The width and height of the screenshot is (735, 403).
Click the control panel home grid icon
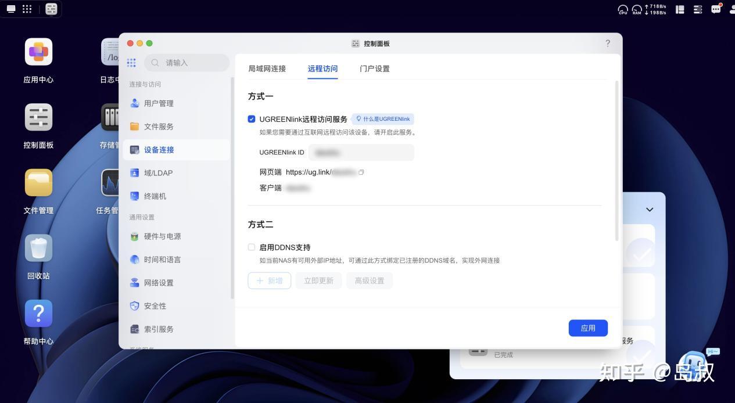(x=131, y=63)
